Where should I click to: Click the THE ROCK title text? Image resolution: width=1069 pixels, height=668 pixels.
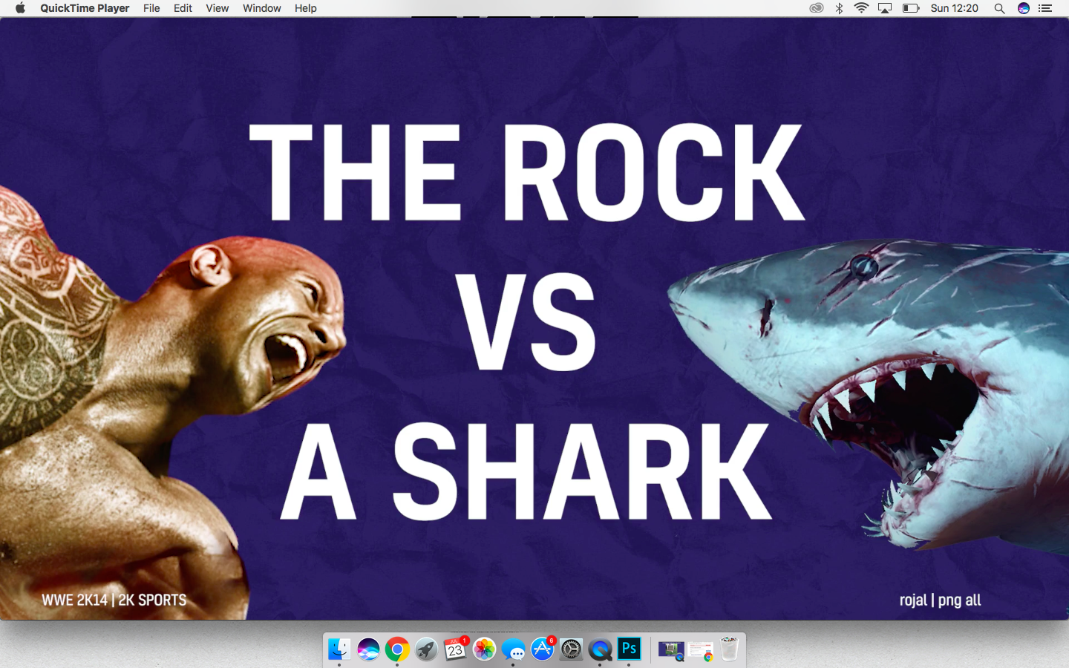[x=526, y=172]
